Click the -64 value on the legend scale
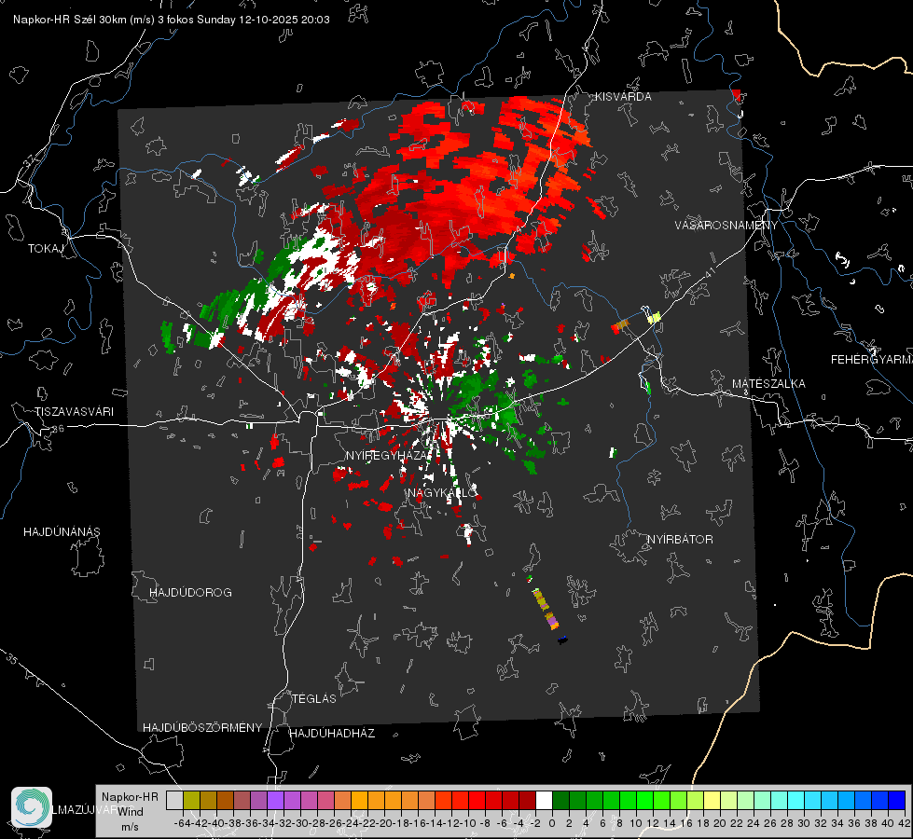The height and width of the screenshot is (839, 913). tap(182, 823)
